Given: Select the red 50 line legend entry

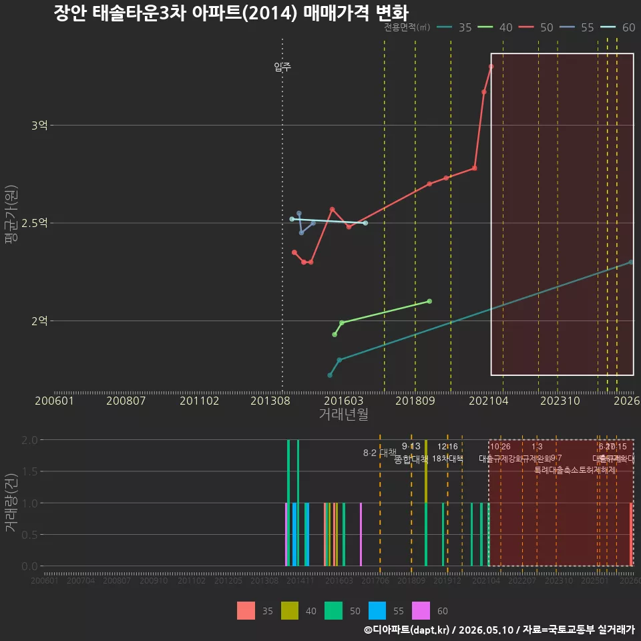Looking at the screenshot, I should coord(536,27).
